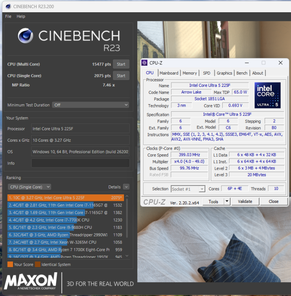Click the 15477 pts multi core score
The width and height of the screenshot is (291, 296).
click(101, 64)
